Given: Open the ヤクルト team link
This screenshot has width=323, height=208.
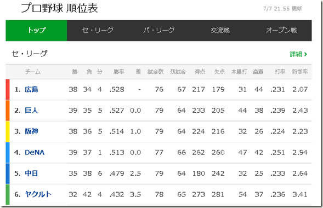Looking at the screenshot, I should pyautogui.click(x=38, y=194).
